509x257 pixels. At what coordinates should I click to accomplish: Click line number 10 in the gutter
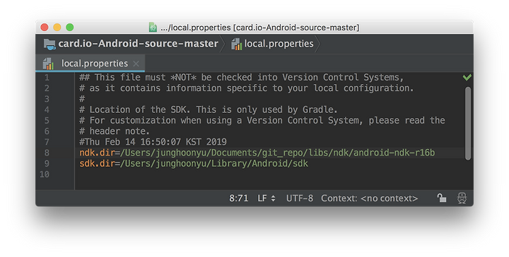click(x=45, y=174)
